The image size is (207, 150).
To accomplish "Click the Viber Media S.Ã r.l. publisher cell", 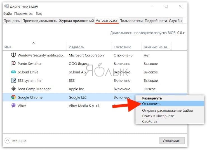I will coord(84,106).
